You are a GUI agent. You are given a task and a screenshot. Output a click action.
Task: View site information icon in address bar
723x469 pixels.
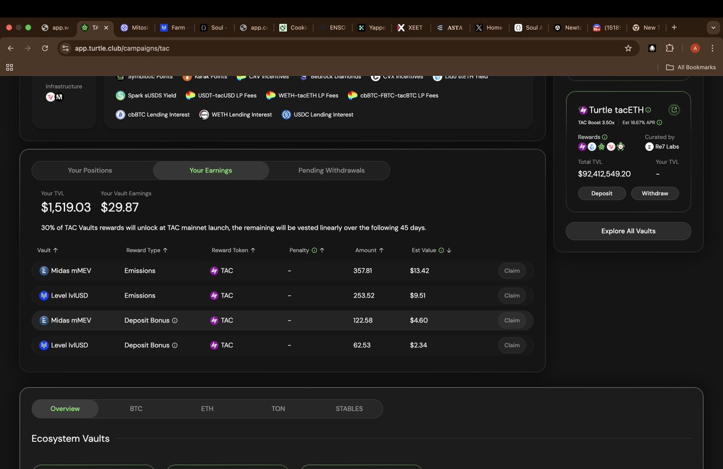(x=66, y=48)
